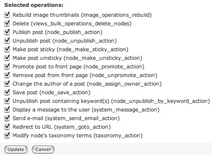The height and width of the screenshot is (155, 212).
Task: Toggle Modify node's taxonomy terms checkbox
Action: (7, 136)
